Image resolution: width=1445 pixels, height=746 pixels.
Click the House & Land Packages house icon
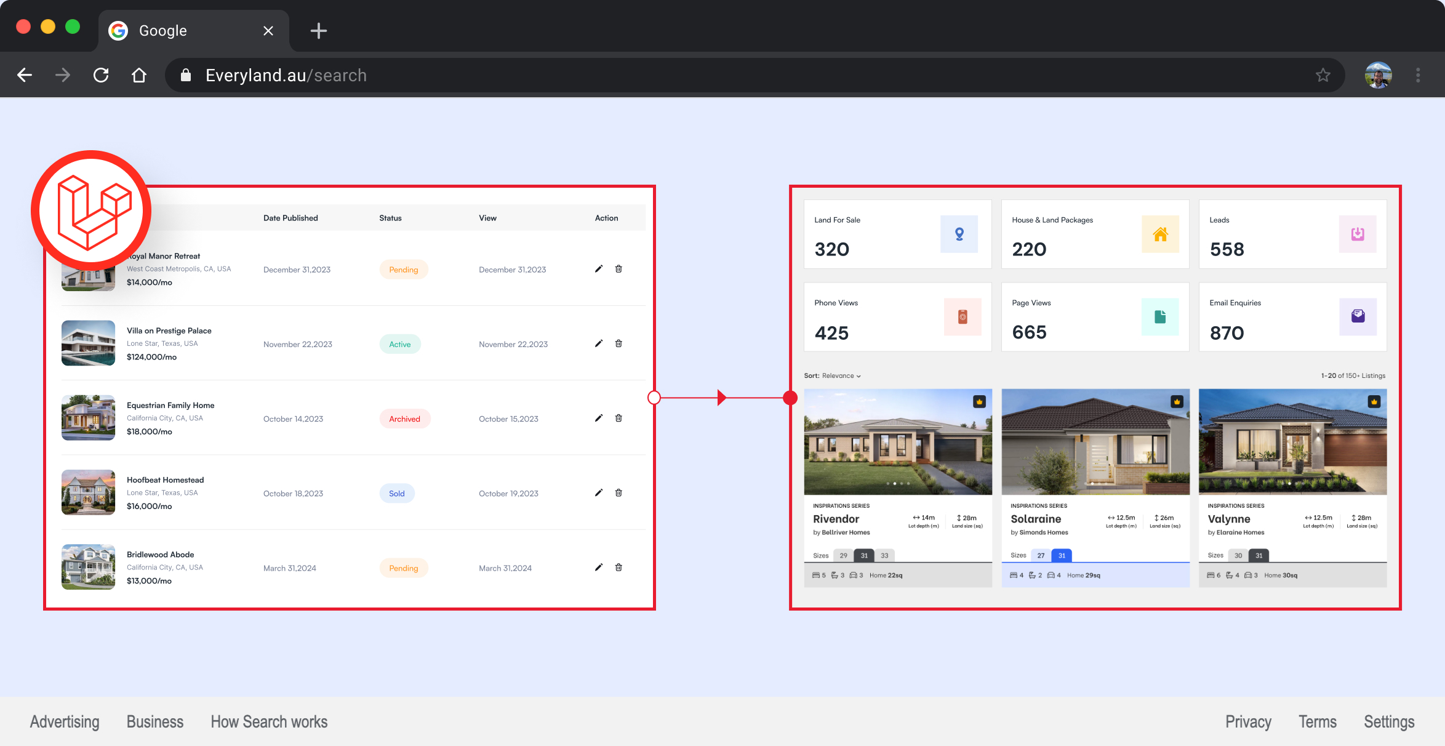[x=1160, y=234]
